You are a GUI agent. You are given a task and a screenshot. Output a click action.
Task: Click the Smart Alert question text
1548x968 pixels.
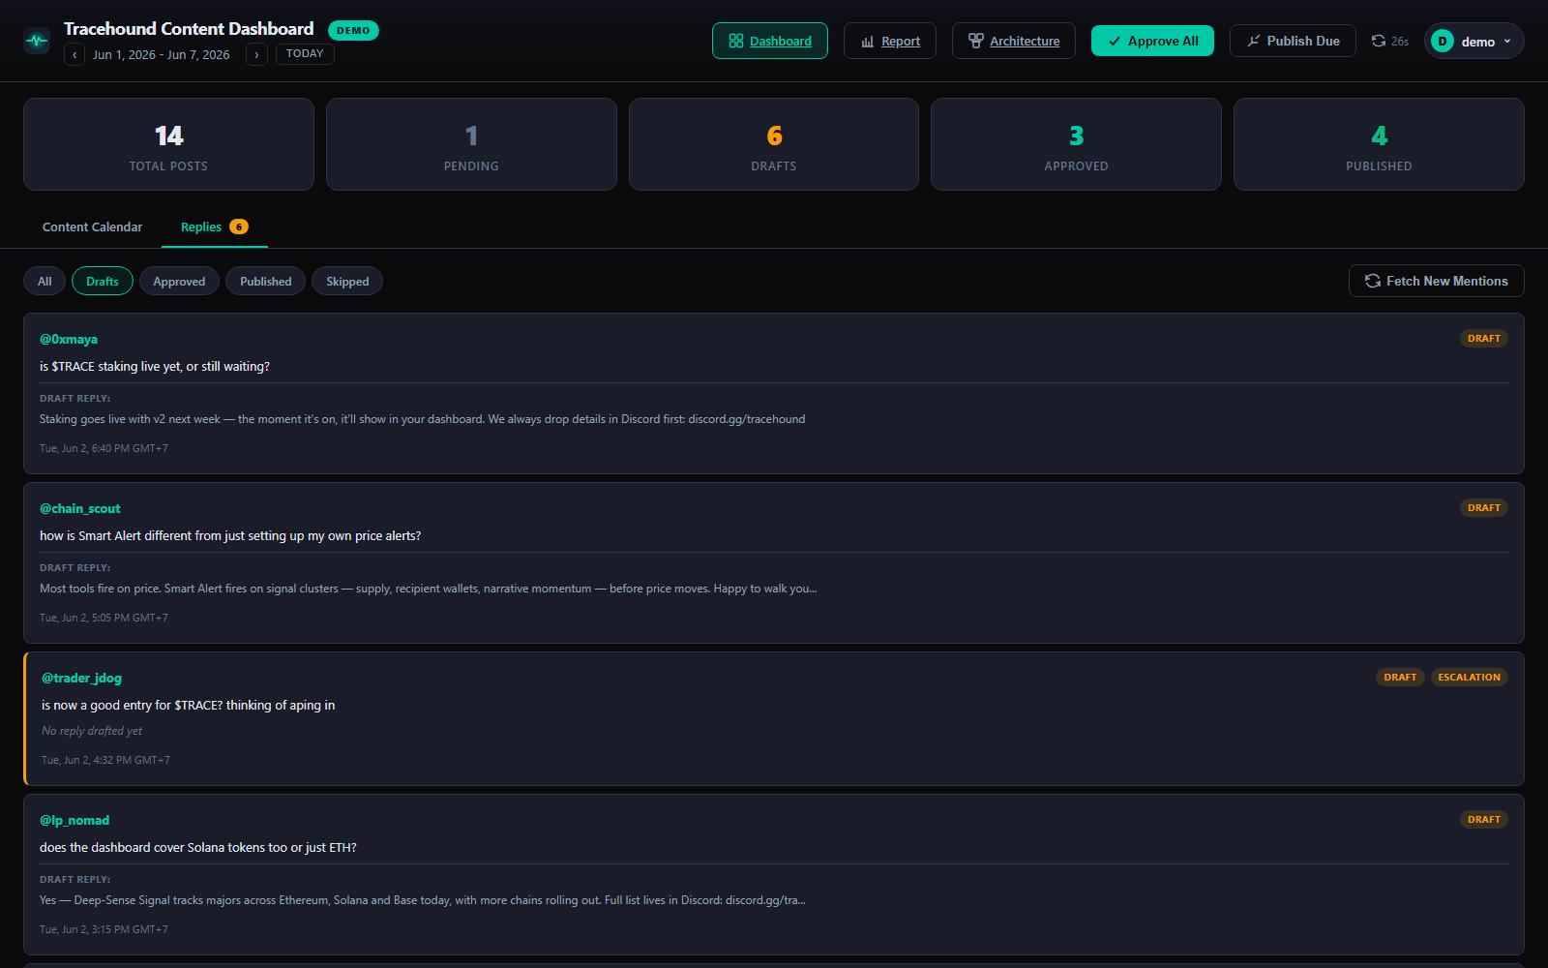[230, 535]
